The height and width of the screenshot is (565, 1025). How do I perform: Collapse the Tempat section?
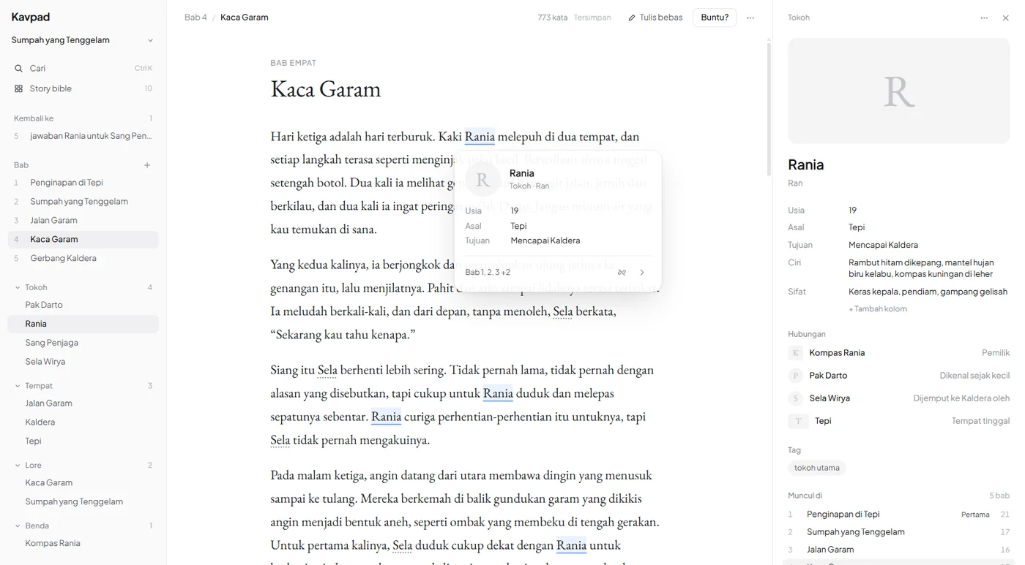pos(18,386)
